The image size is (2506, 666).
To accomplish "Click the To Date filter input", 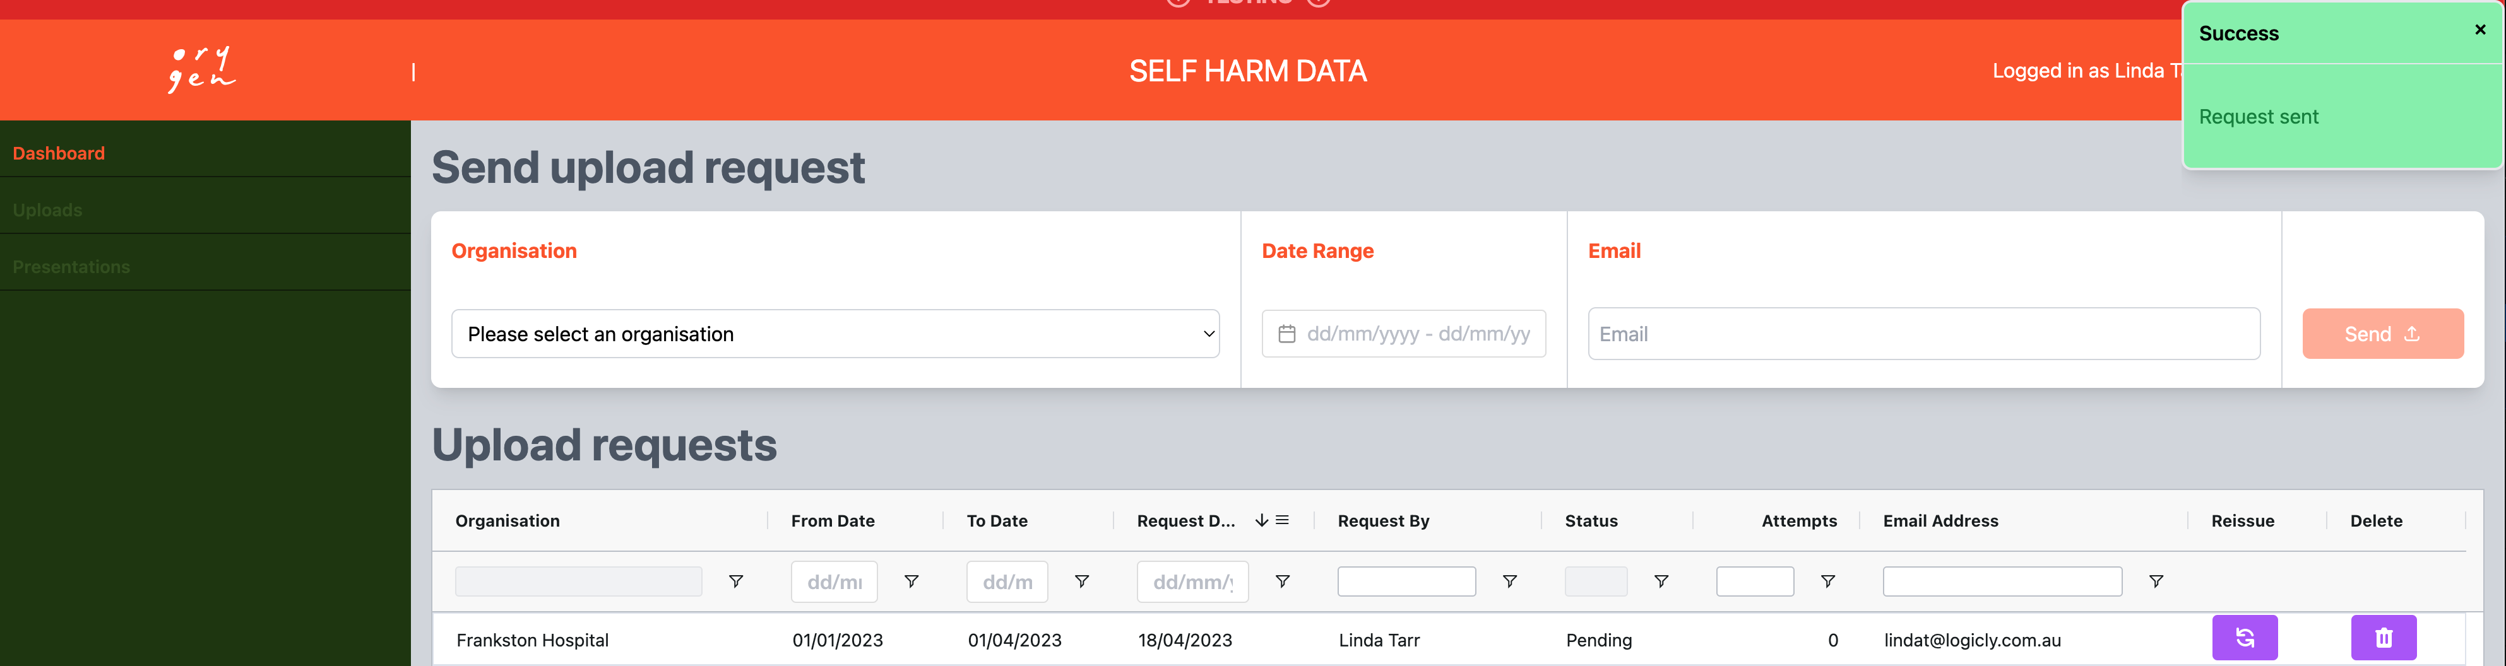I will pyautogui.click(x=1007, y=581).
